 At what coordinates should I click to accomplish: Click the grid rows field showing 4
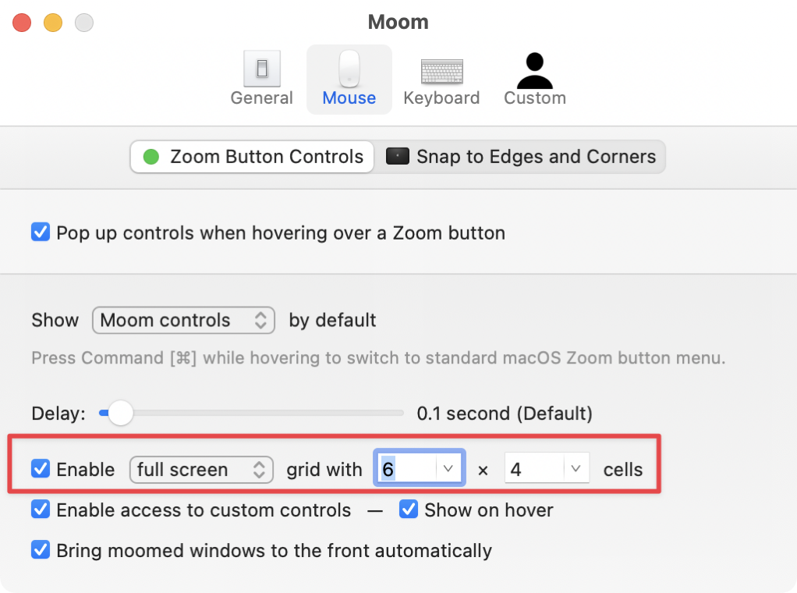point(533,469)
